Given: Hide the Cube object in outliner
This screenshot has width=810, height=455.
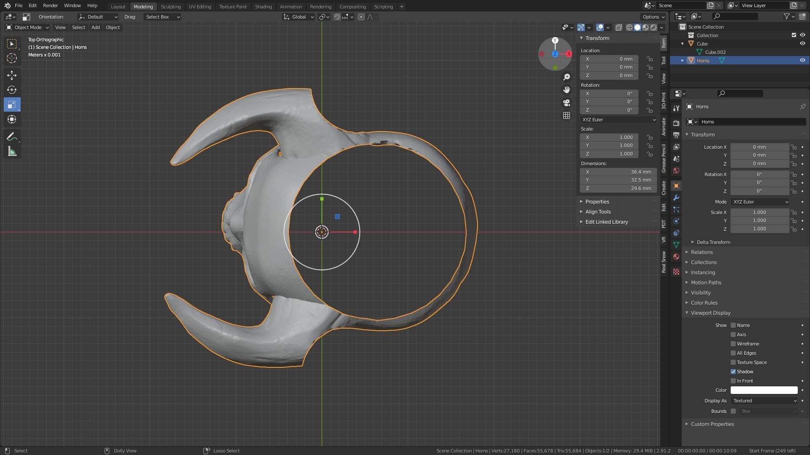Looking at the screenshot, I should point(802,44).
